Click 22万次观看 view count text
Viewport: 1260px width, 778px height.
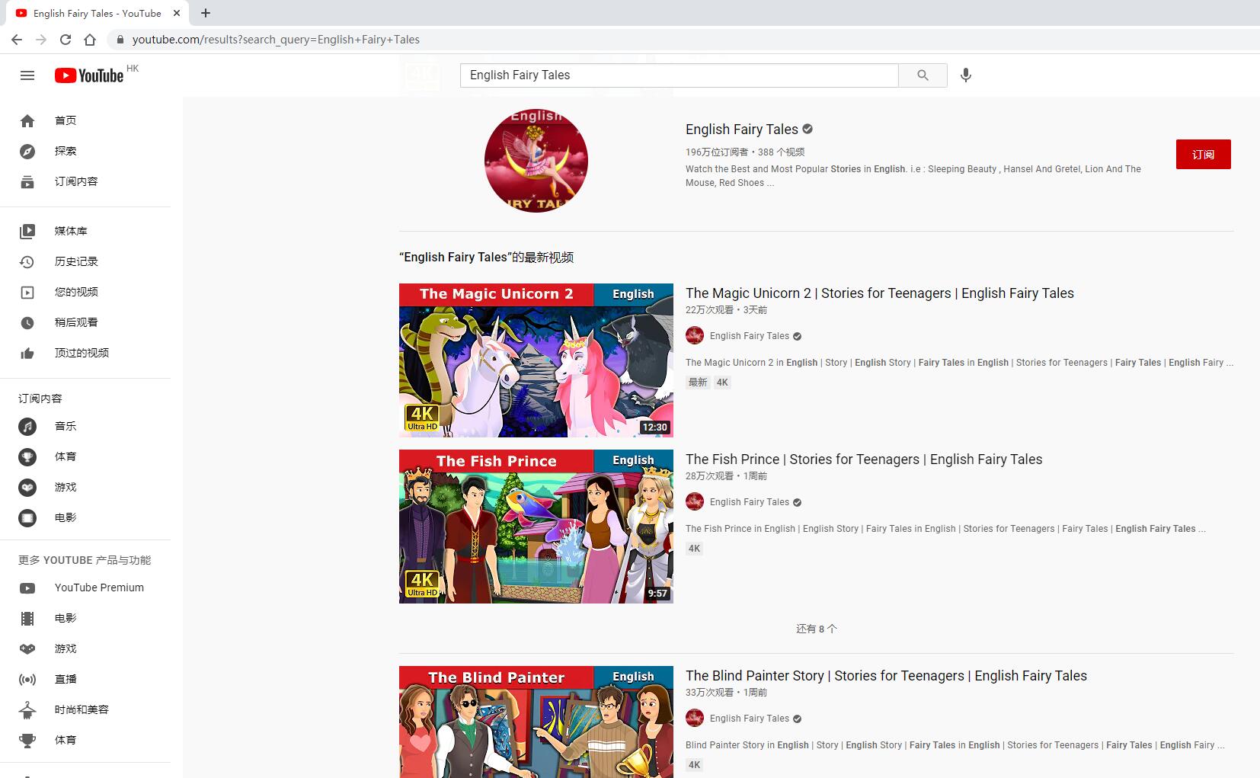(x=709, y=310)
